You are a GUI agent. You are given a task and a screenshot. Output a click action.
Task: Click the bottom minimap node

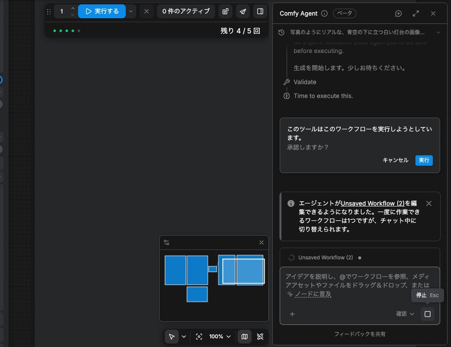[197, 294]
